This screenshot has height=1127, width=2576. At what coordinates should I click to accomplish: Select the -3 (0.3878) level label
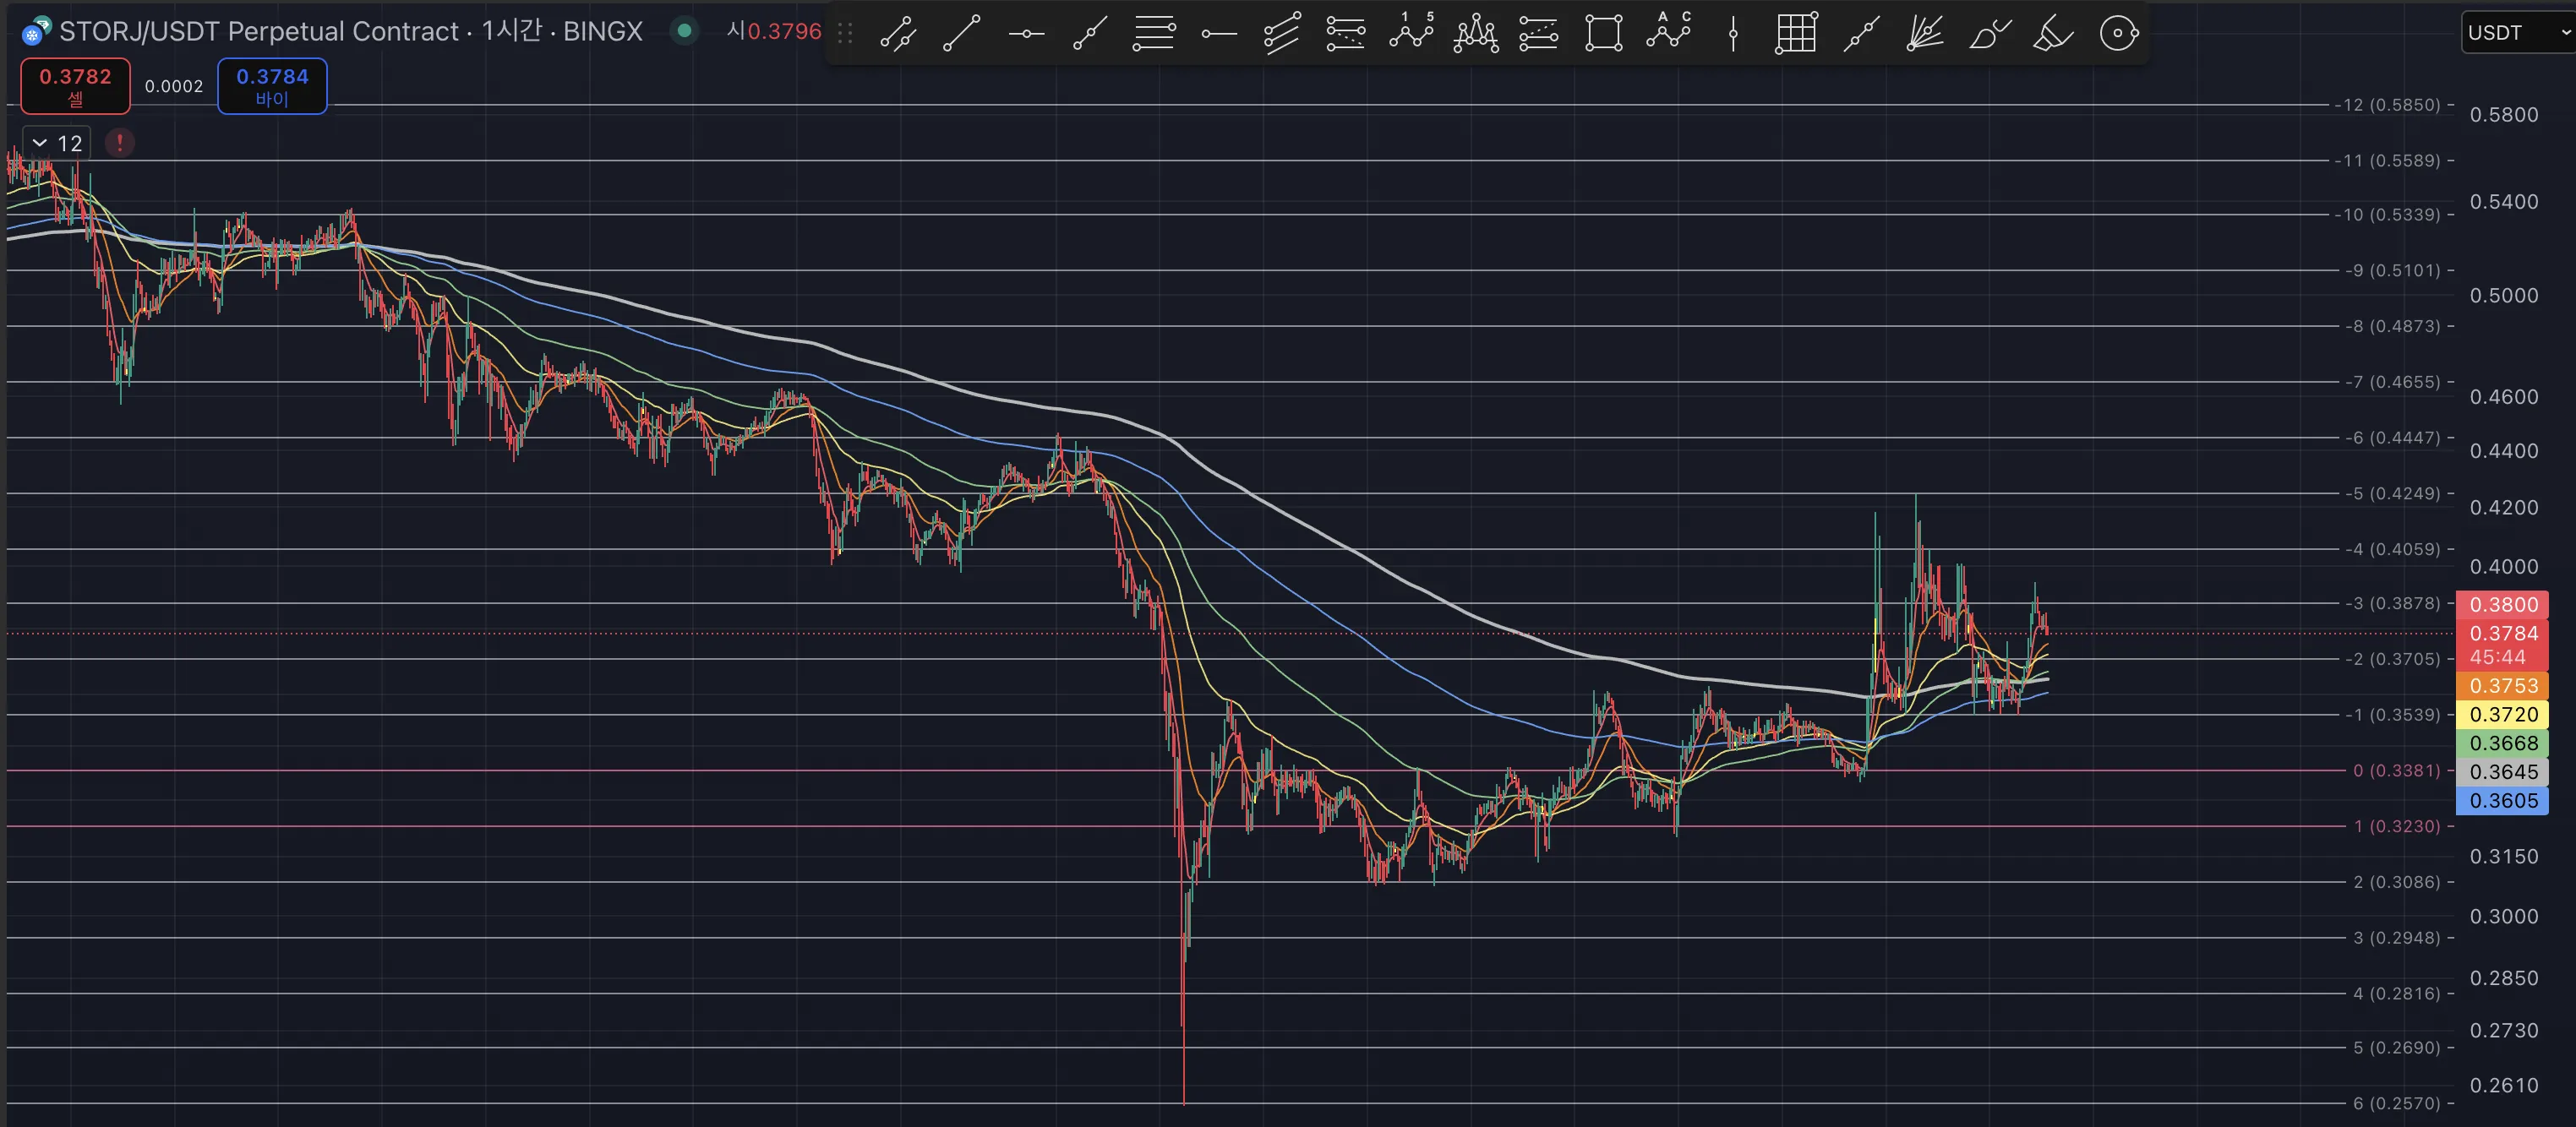[2394, 603]
